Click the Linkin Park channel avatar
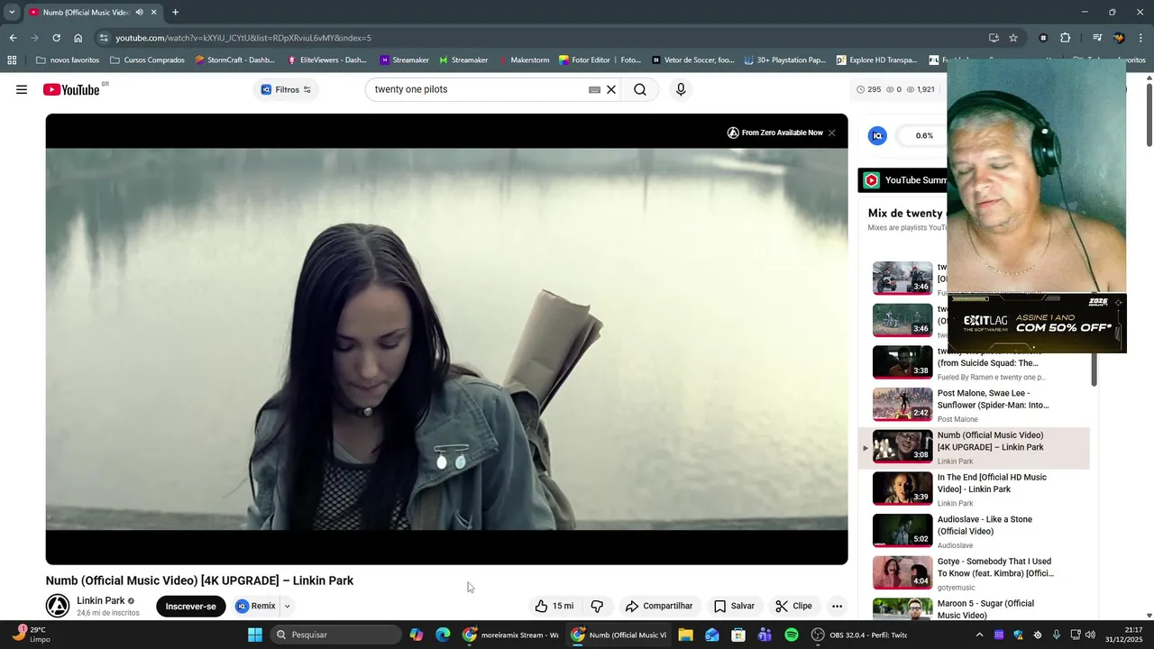This screenshot has width=1154, height=649. [58, 606]
